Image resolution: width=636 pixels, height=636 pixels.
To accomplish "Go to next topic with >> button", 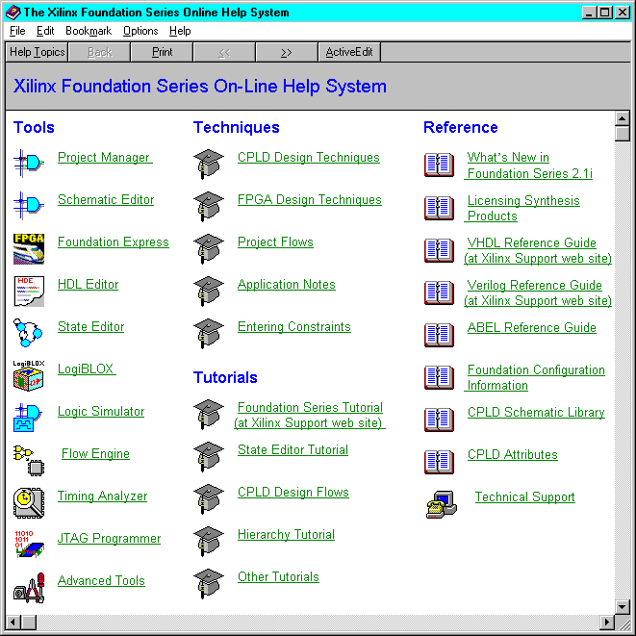I will [287, 52].
